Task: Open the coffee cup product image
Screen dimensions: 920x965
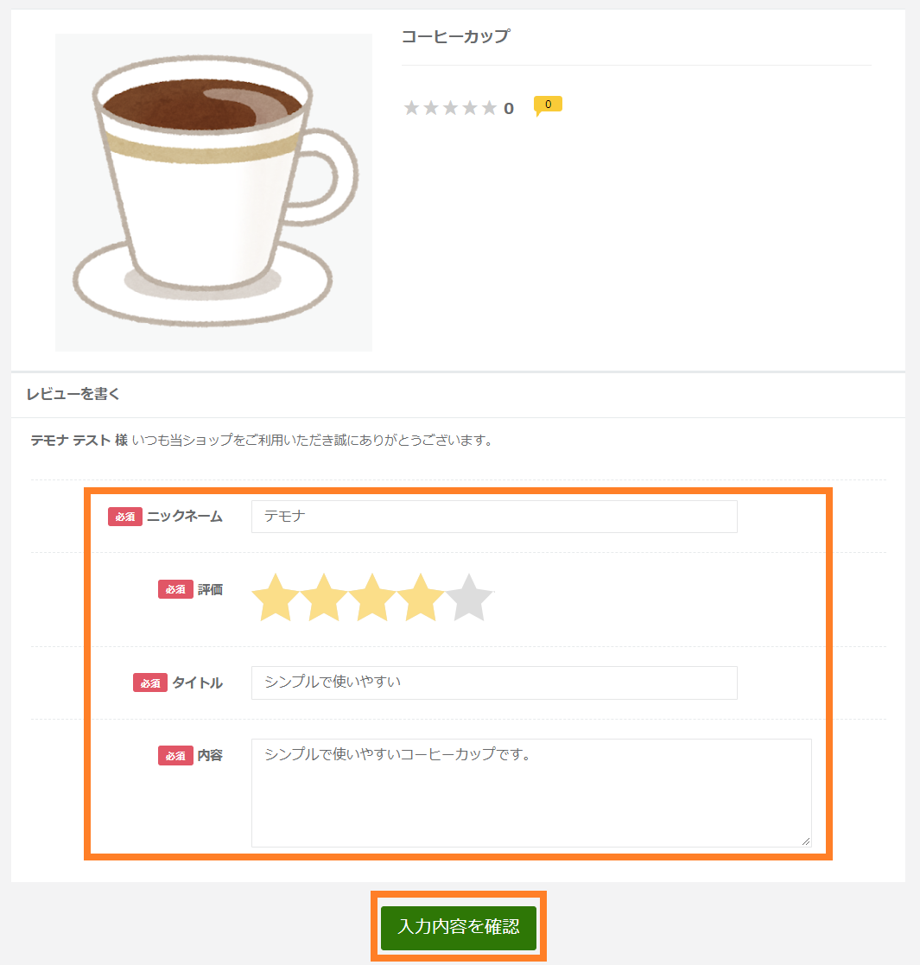Action: point(213,193)
